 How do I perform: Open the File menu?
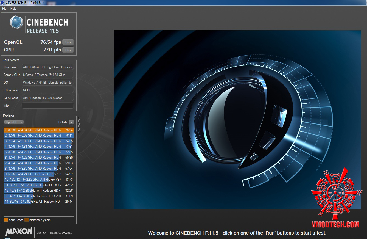tap(4, 9)
